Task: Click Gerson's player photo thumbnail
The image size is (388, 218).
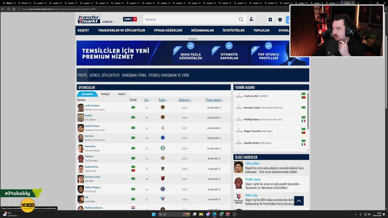Action: pos(81,138)
